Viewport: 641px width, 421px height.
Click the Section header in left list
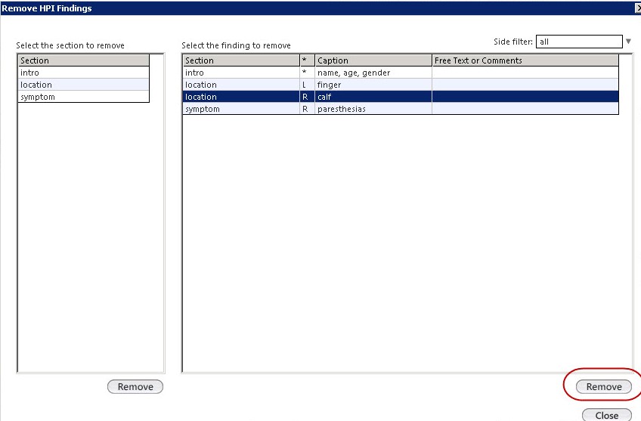(x=84, y=60)
